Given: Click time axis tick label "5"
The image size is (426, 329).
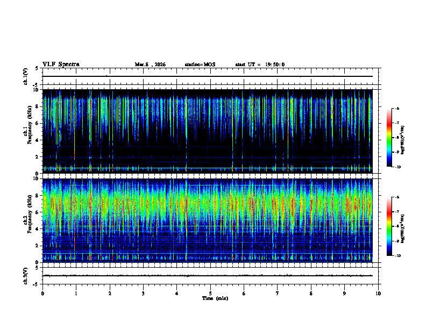Looking at the screenshot, I should pos(210,294).
